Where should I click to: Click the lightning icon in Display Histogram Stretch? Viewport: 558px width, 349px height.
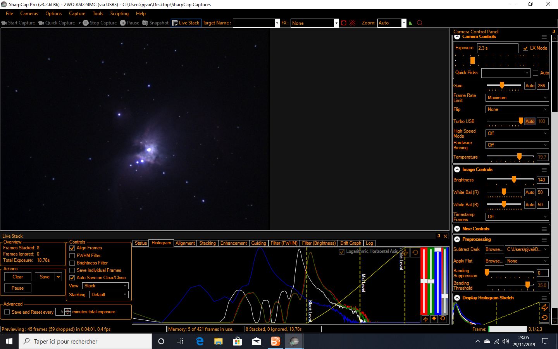coord(544,308)
